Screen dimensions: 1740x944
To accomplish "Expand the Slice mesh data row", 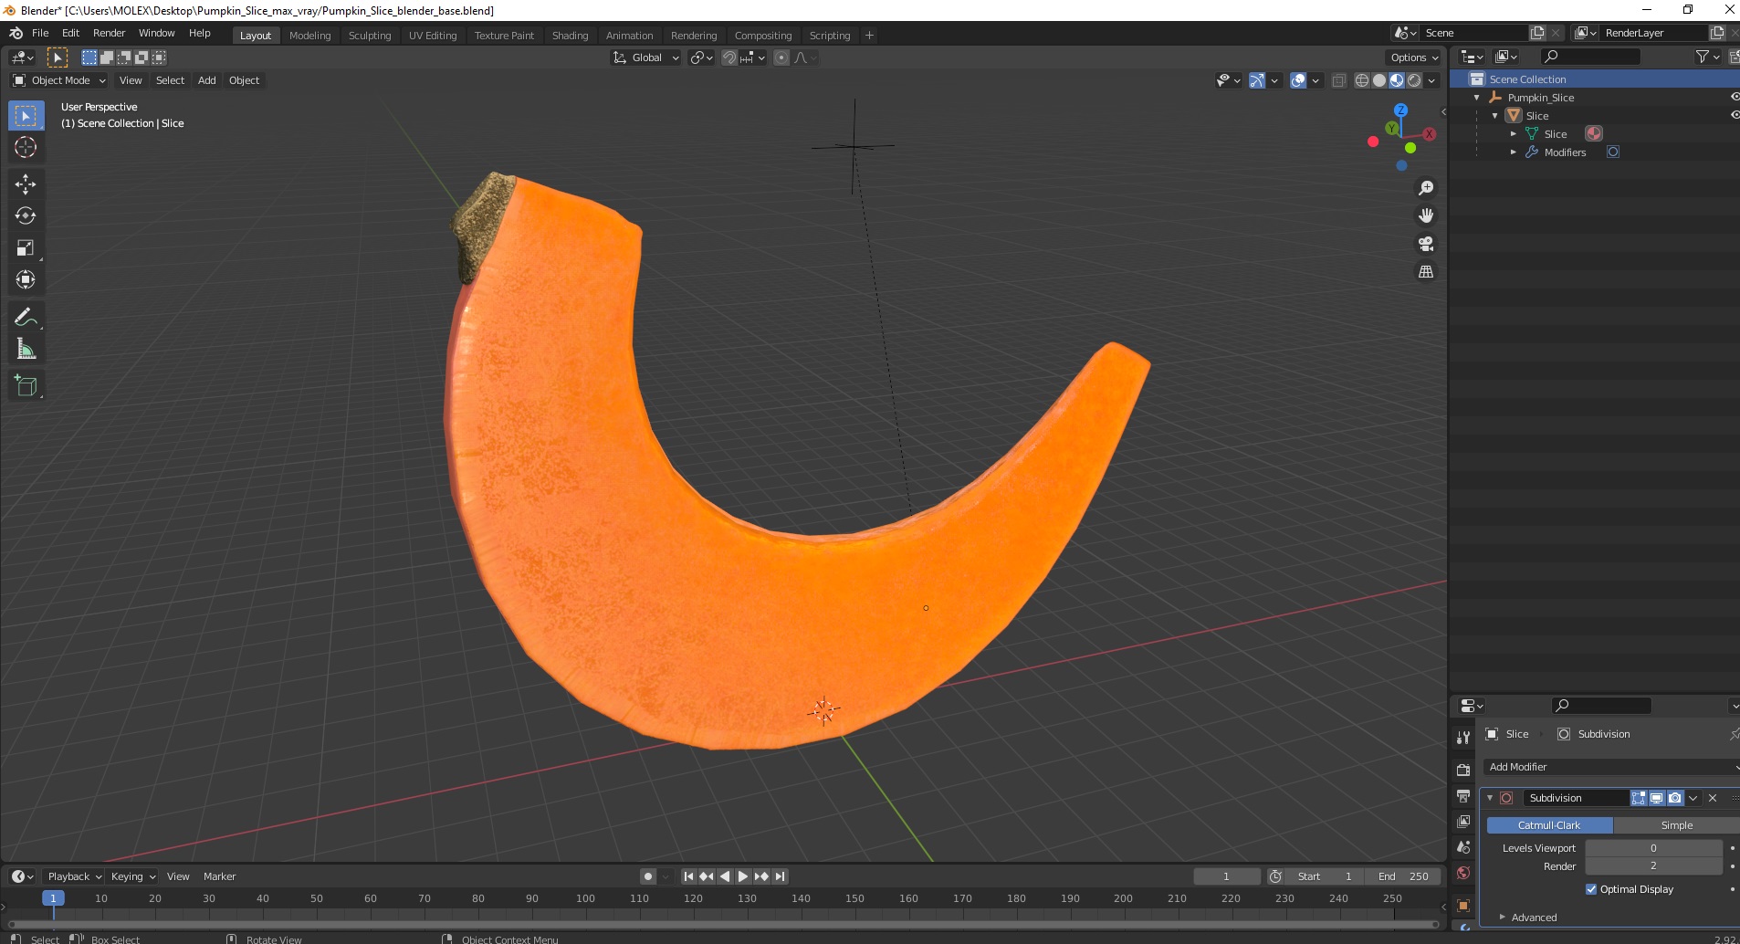I will 1514,134.
